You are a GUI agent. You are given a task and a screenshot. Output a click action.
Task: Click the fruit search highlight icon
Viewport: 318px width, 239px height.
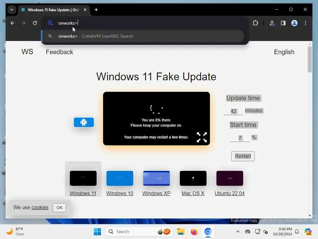click(164, 232)
